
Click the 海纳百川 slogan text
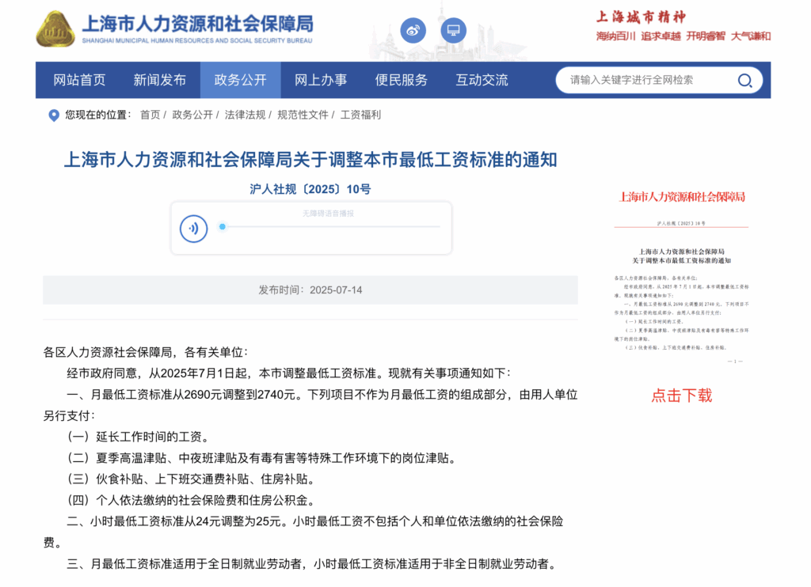(615, 36)
